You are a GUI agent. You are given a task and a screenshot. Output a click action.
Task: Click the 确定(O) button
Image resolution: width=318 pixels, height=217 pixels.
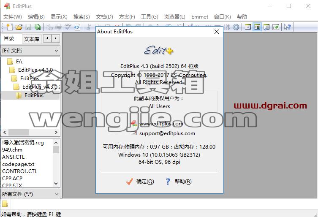(140, 181)
